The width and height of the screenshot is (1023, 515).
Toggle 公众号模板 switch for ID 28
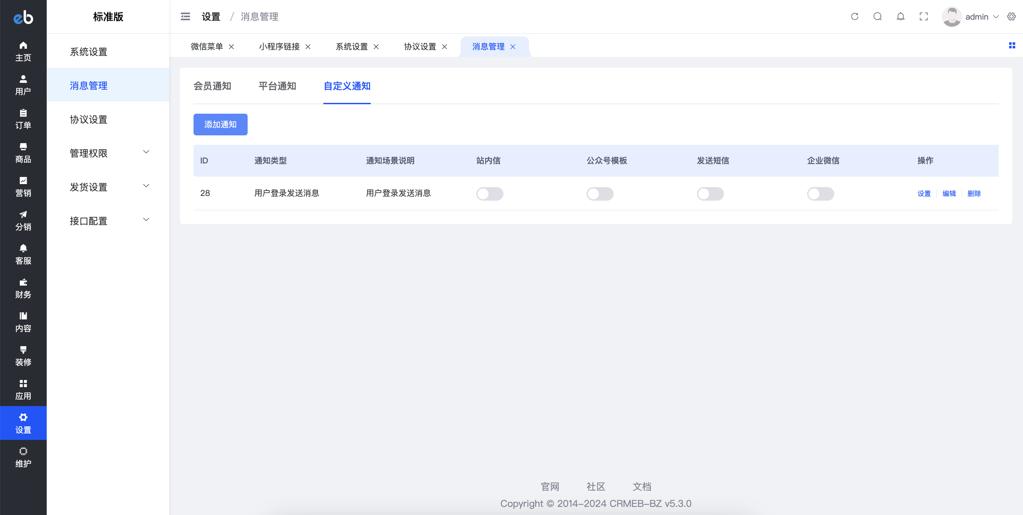pos(600,194)
